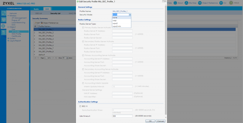Collapse the Object tree node

[x=8, y=27]
